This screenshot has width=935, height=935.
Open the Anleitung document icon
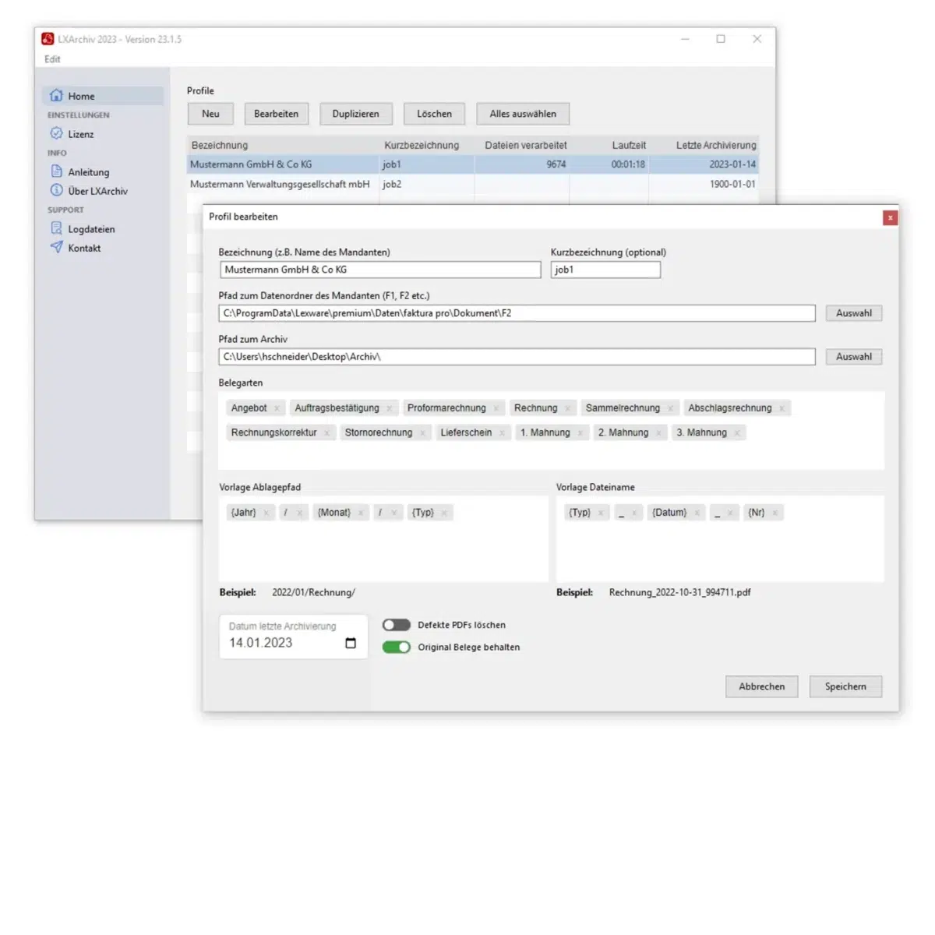(56, 171)
